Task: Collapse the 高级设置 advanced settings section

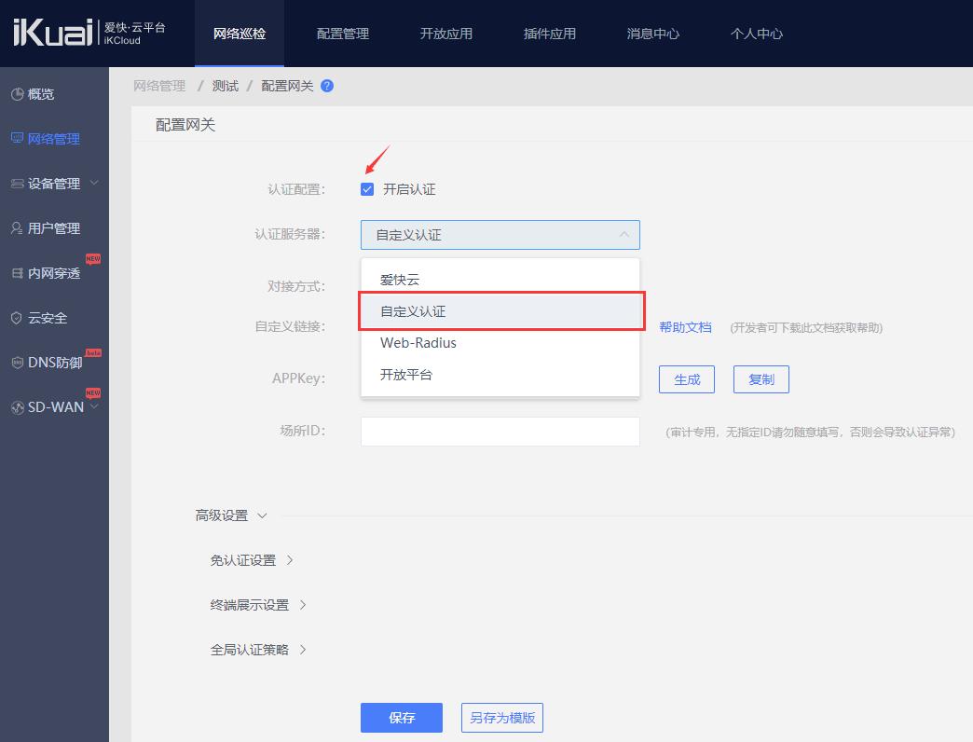Action: tap(261, 515)
